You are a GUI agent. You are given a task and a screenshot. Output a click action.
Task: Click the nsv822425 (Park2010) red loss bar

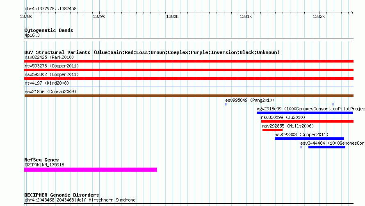coord(189,61)
